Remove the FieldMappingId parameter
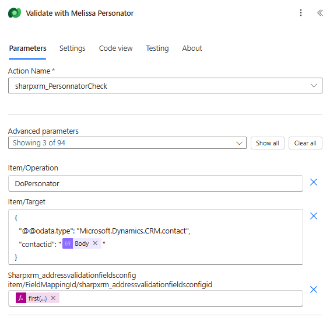This screenshot has width=323, height=324. click(x=314, y=290)
